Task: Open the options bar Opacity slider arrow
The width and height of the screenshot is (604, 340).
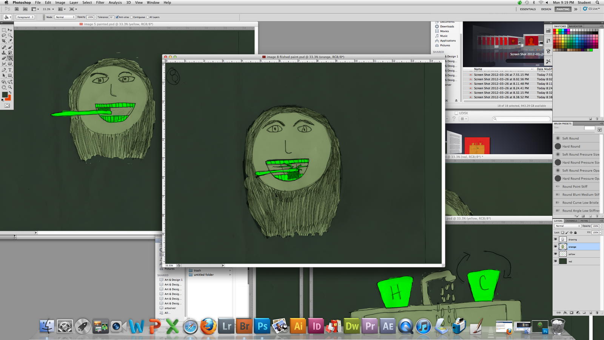Action: point(95,17)
